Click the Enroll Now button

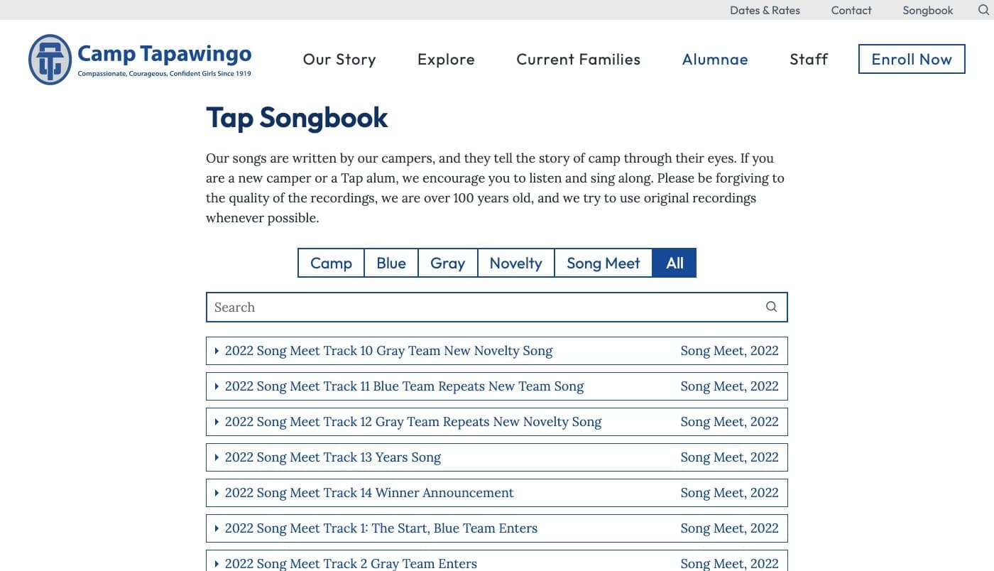coord(912,59)
